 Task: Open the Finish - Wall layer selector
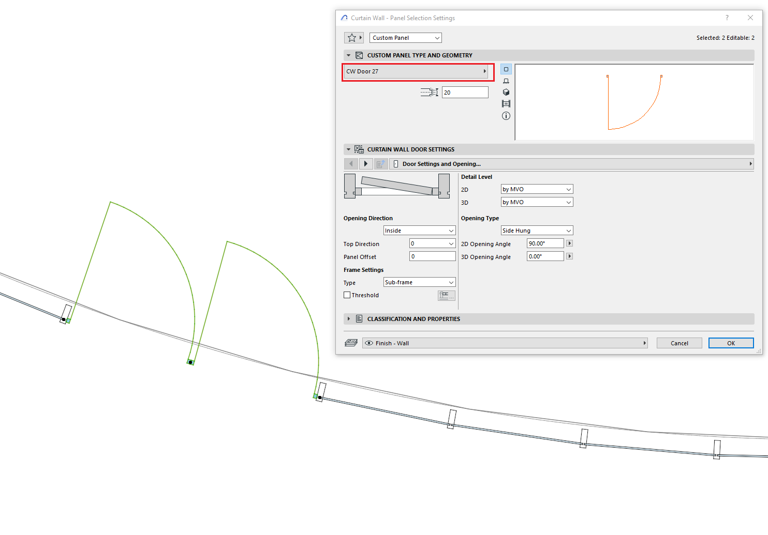pyautogui.click(x=505, y=343)
